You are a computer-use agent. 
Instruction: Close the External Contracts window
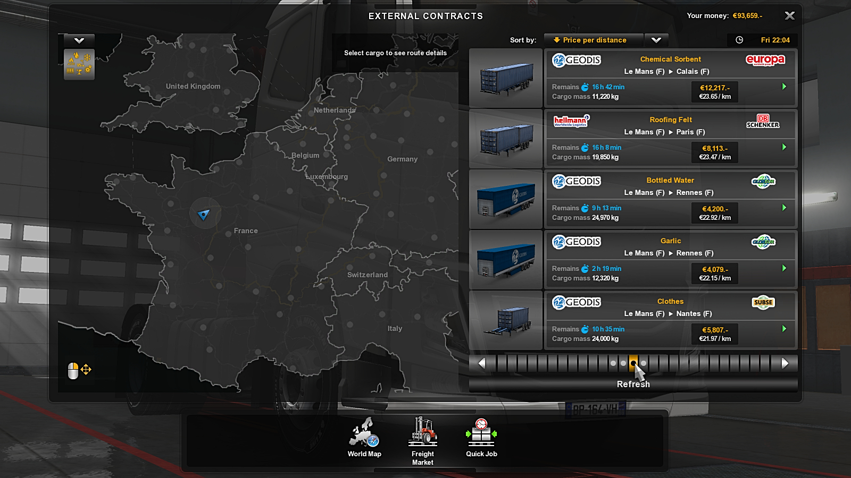coord(790,16)
